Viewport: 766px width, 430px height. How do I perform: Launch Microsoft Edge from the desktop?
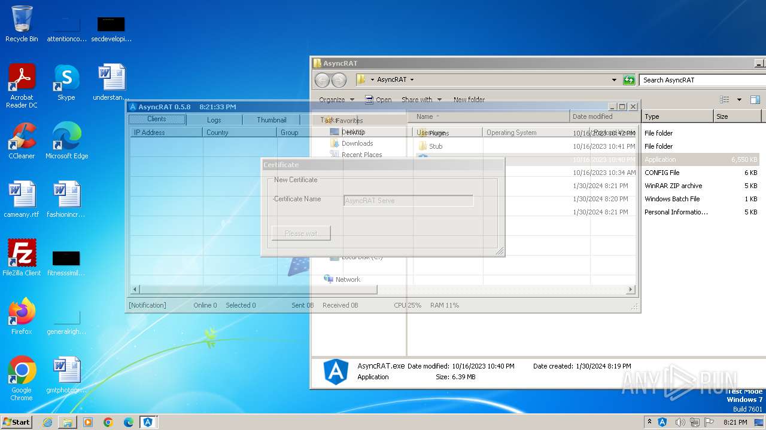tap(66, 141)
